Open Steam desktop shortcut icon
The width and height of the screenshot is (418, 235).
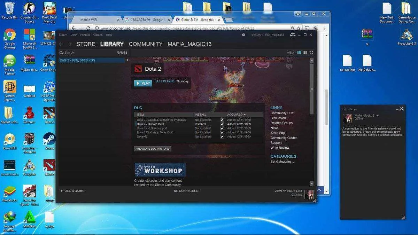pos(49,139)
